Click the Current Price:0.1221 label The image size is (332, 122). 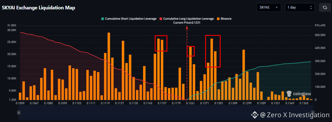coord(187,23)
